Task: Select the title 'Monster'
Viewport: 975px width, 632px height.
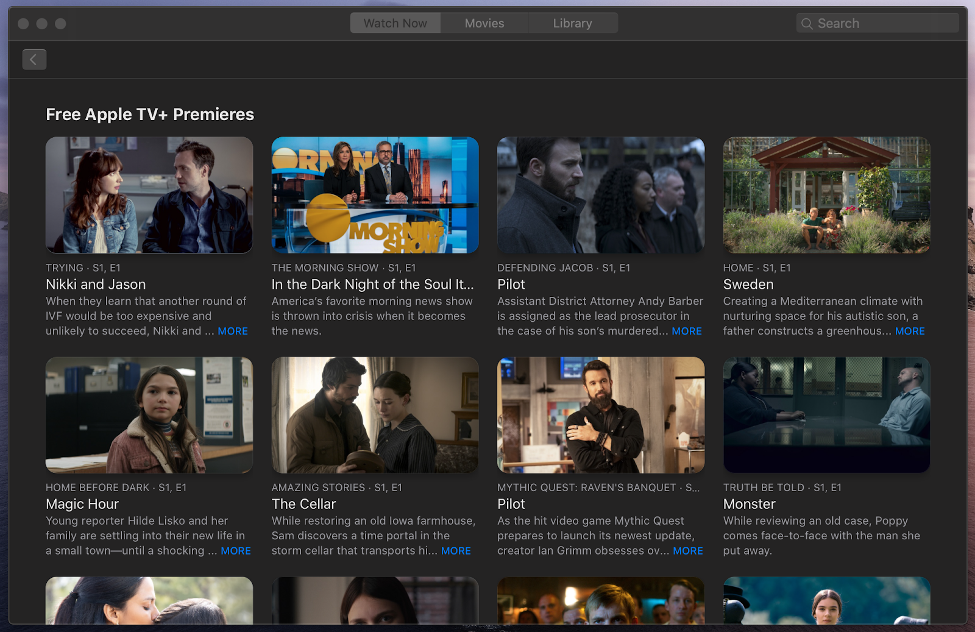Action: (x=749, y=504)
